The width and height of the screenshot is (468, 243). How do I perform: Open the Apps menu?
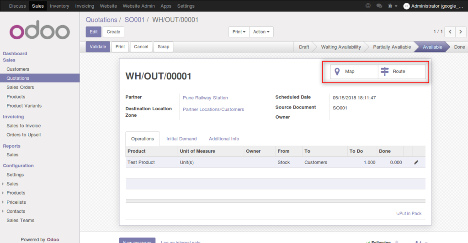point(166,6)
